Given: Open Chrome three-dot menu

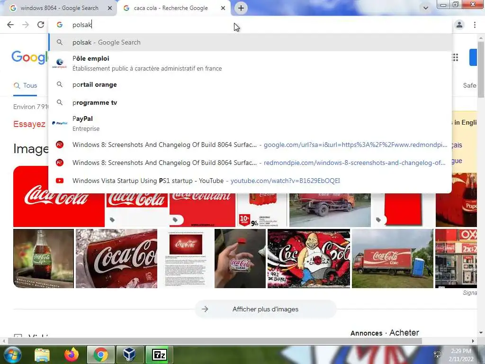Looking at the screenshot, I should (475, 25).
